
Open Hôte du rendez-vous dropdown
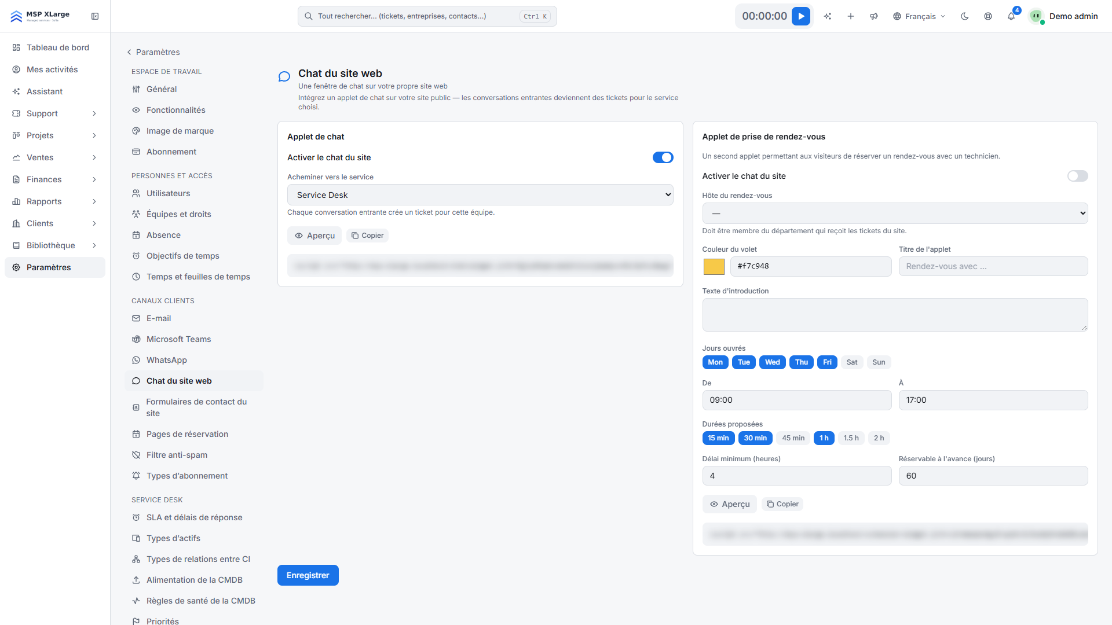(x=895, y=214)
